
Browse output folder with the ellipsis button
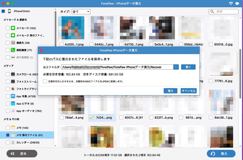click(x=176, y=67)
